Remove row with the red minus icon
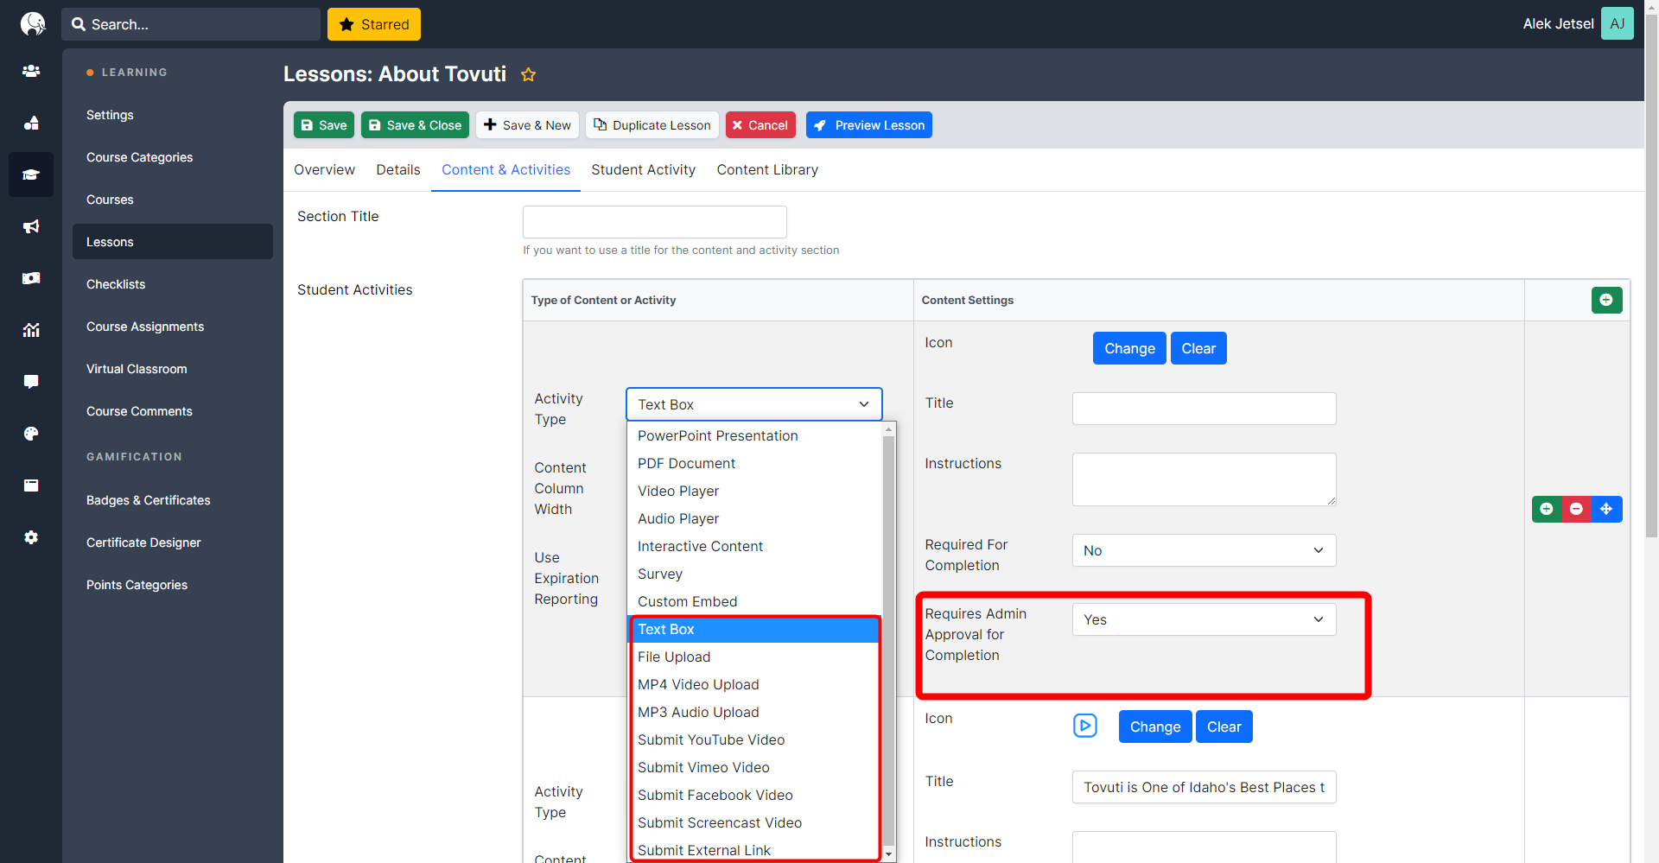The image size is (1659, 863). [1576, 509]
